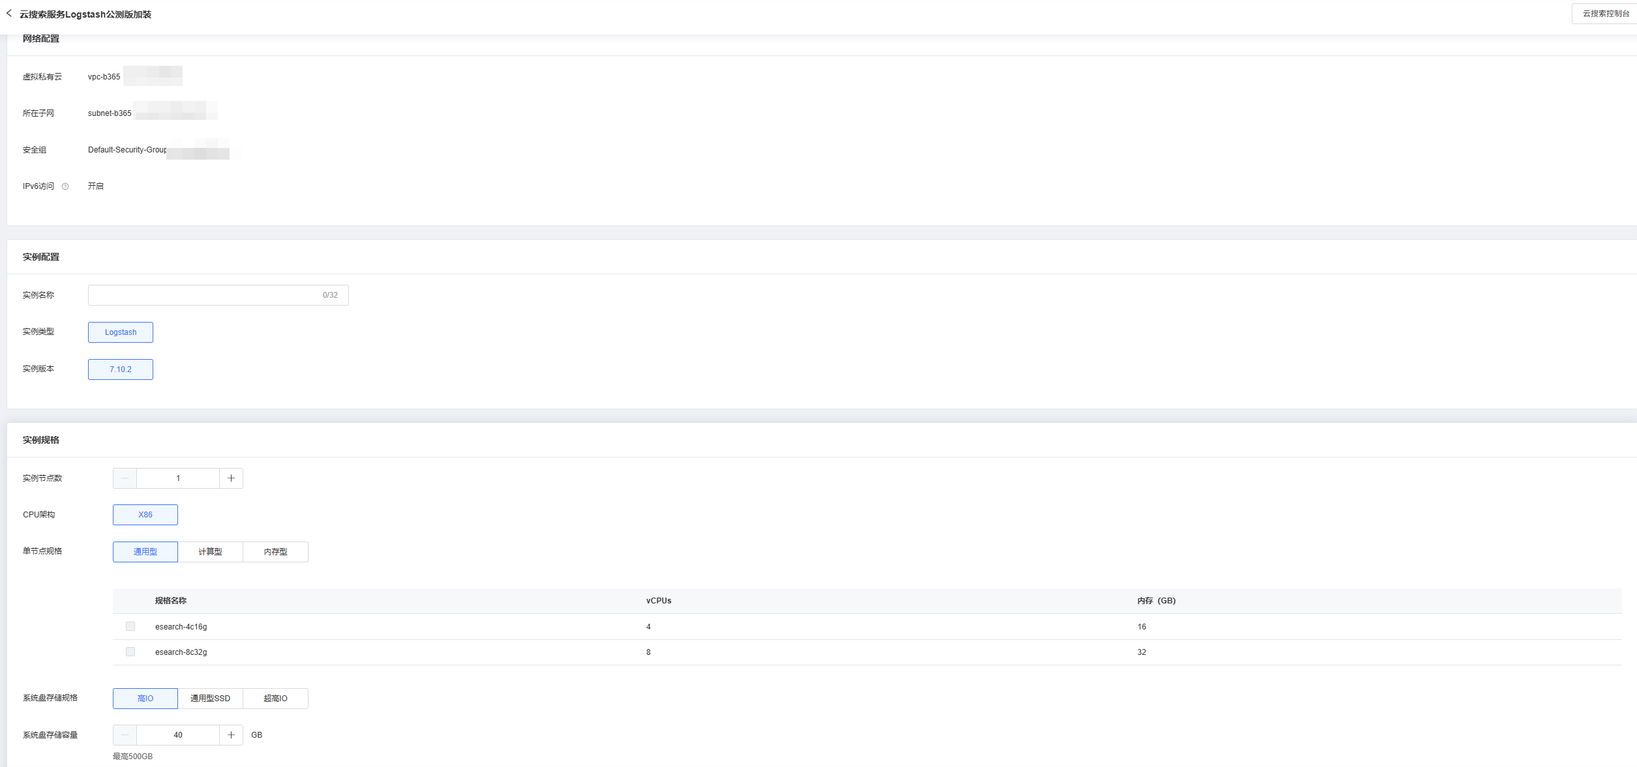The image size is (1637, 767).
Task: Increase system disk capacity with plus icon
Action: click(x=231, y=735)
